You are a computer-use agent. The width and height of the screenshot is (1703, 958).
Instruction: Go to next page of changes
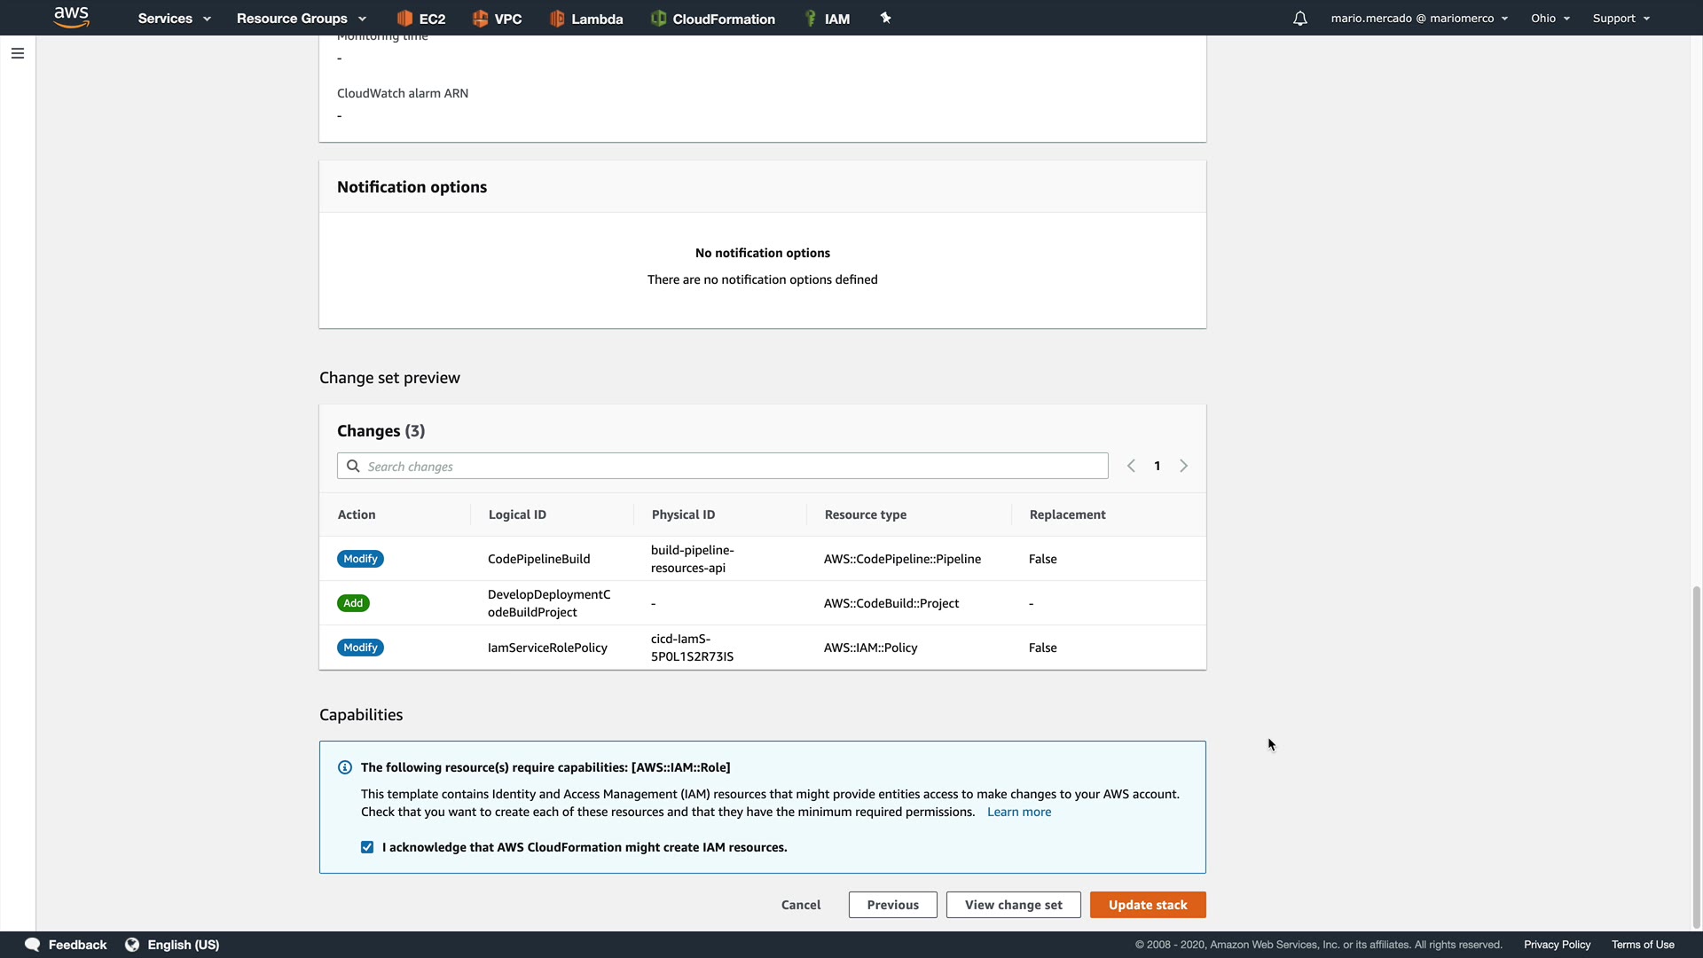tap(1183, 466)
